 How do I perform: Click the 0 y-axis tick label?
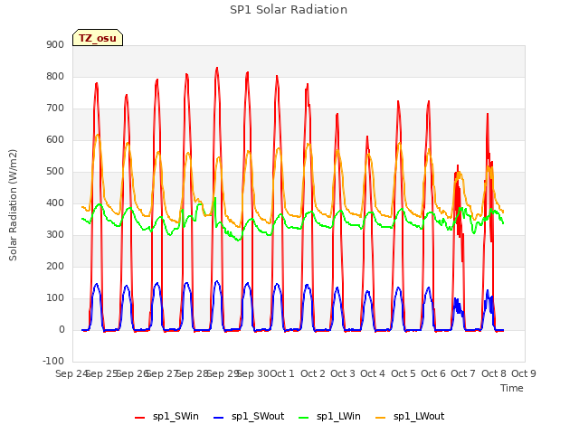click(x=62, y=329)
